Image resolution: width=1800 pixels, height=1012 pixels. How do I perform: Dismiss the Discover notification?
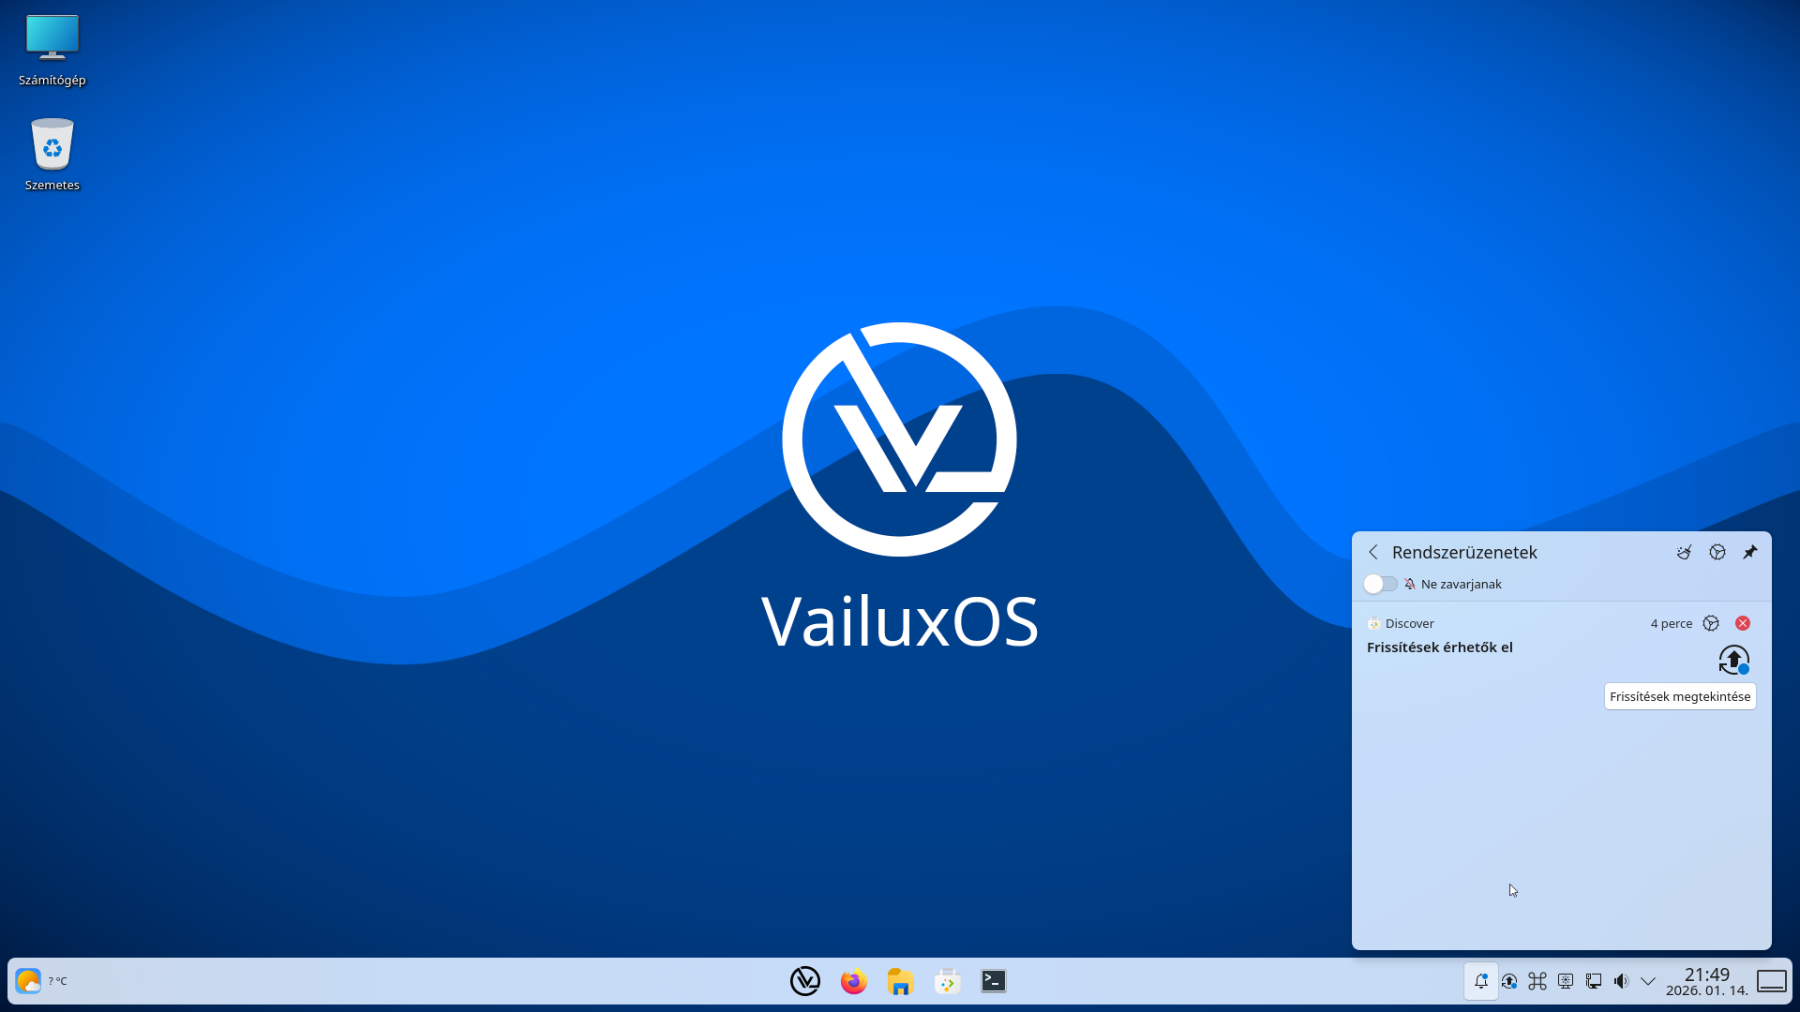tap(1742, 623)
